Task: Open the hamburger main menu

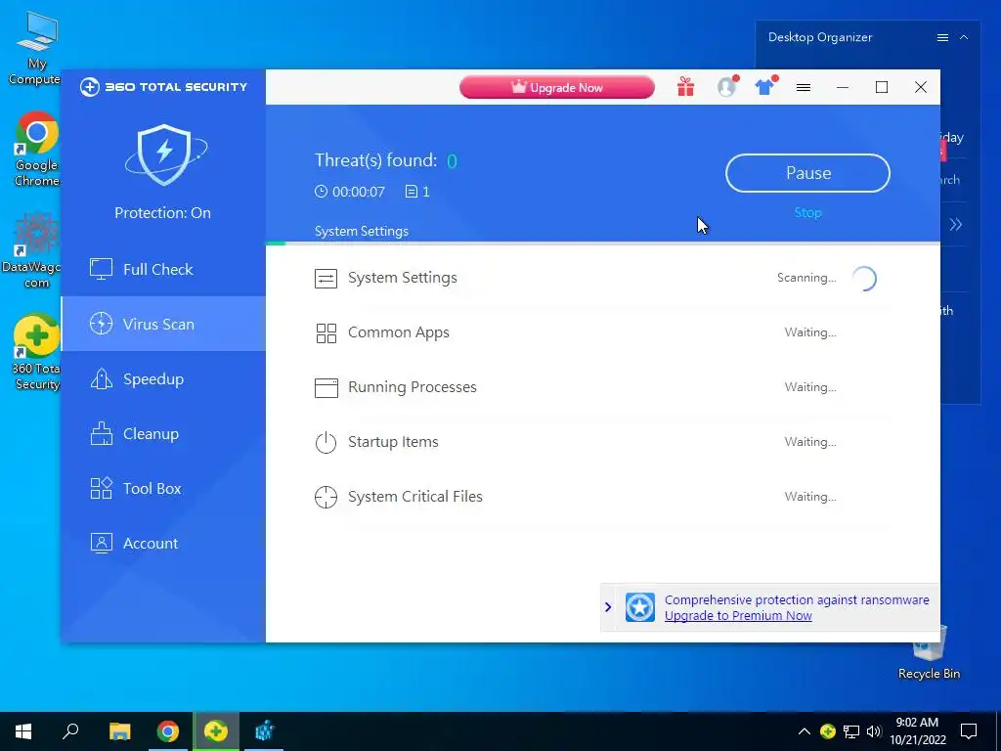Action: tap(804, 87)
